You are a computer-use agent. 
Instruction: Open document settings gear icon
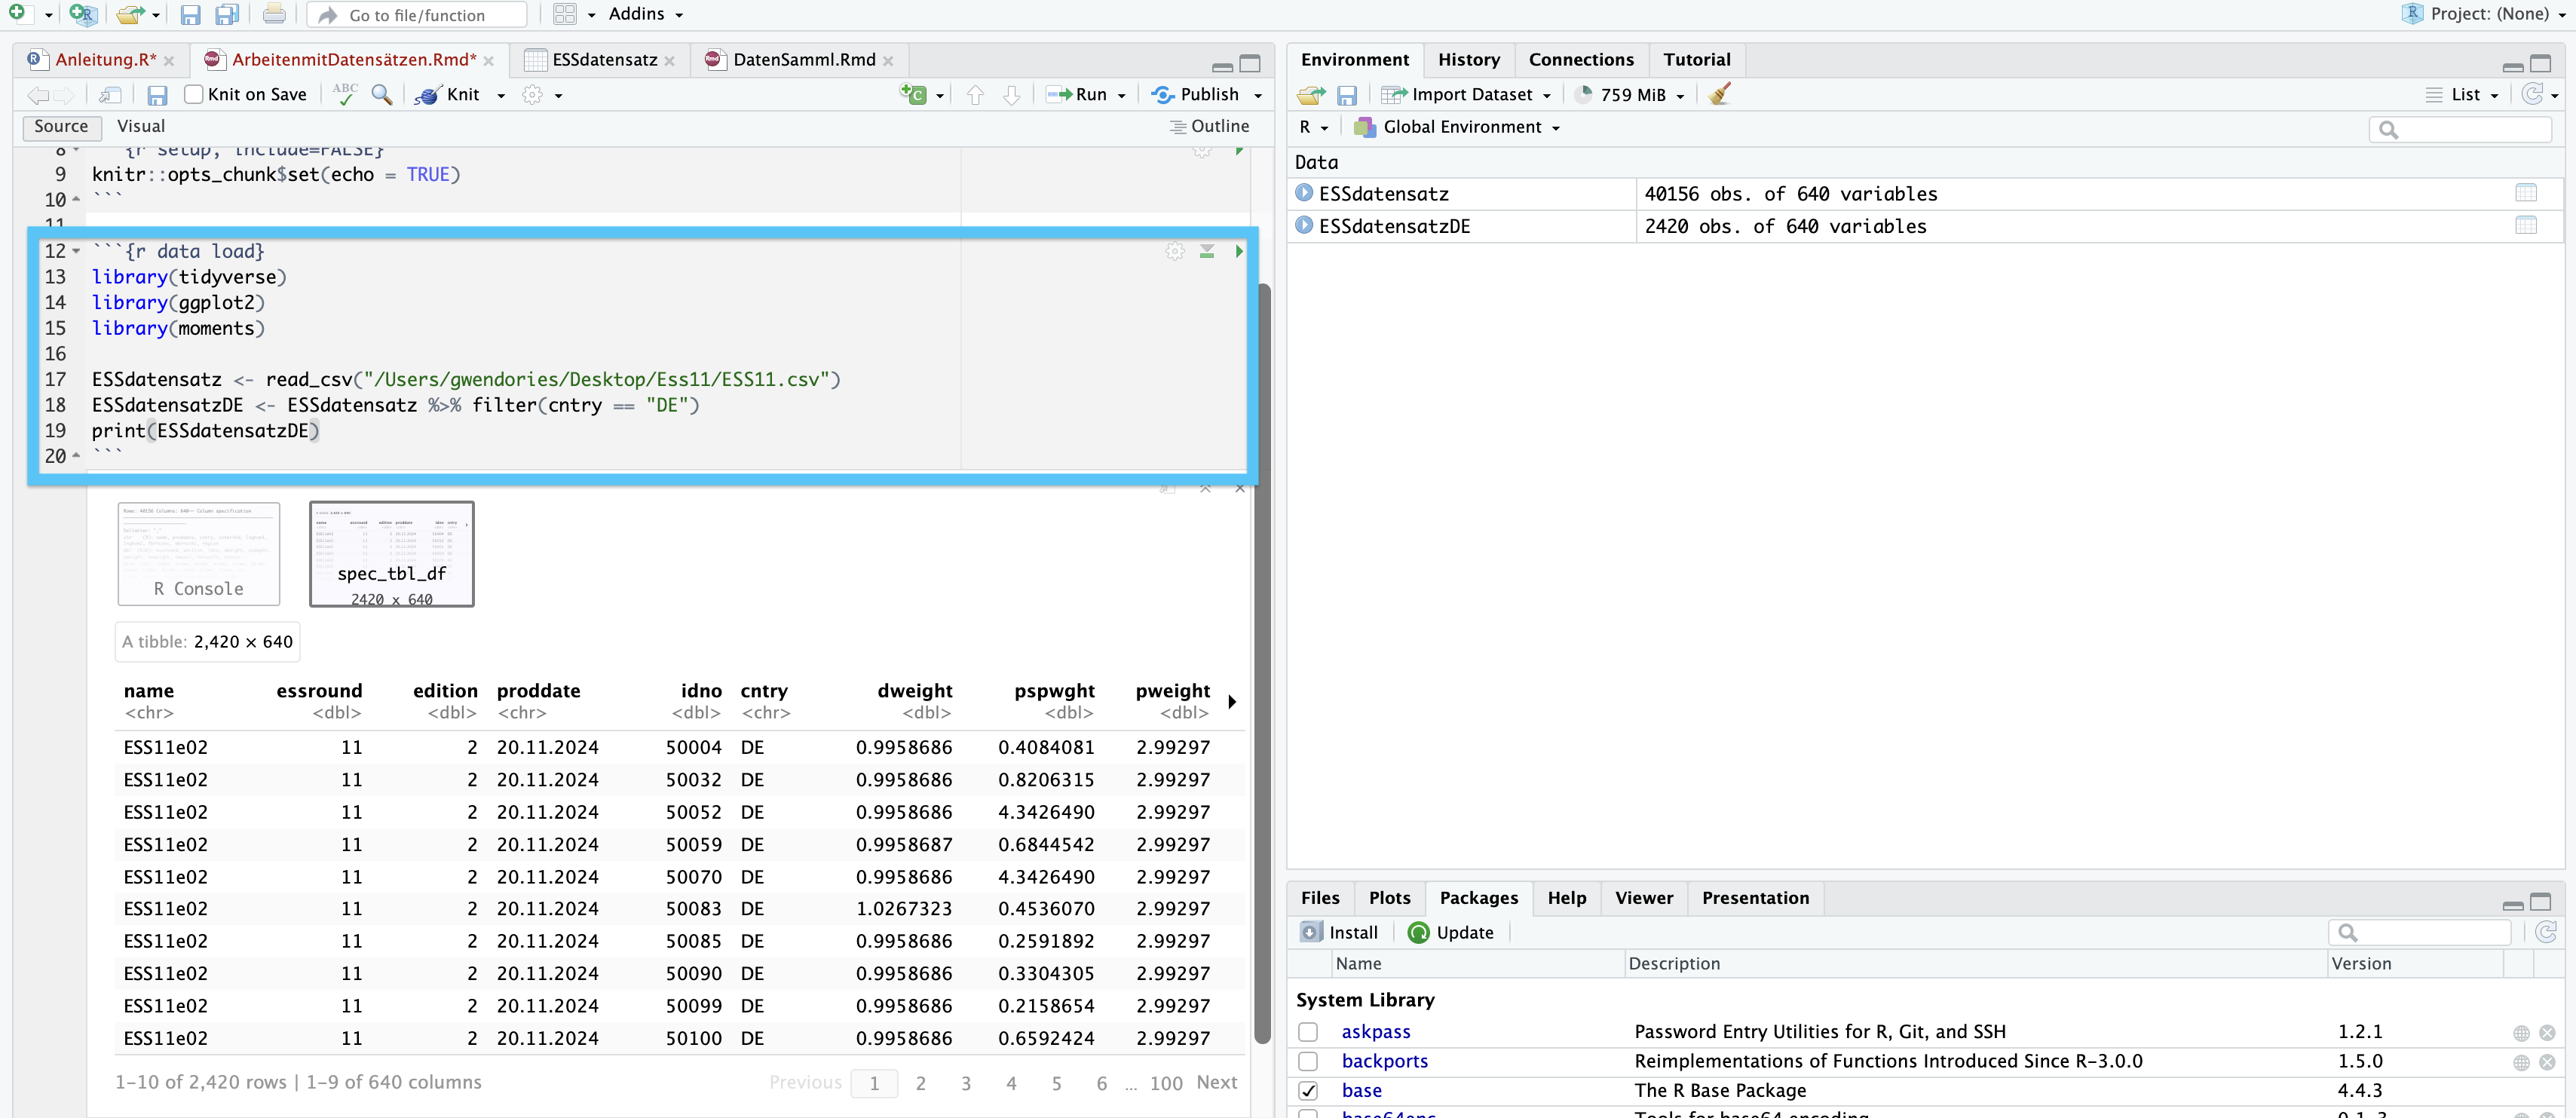[533, 94]
